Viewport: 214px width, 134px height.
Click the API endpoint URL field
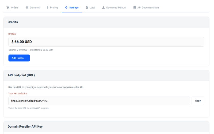(99, 101)
